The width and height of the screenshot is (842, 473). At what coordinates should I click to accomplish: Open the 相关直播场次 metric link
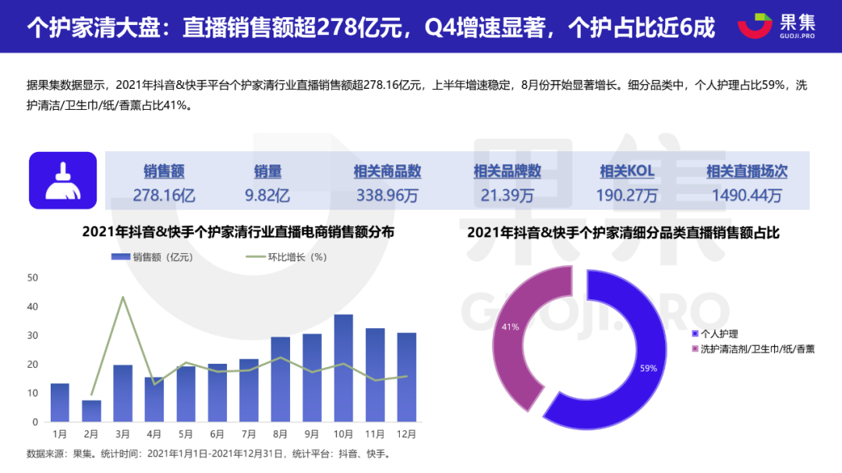point(746,171)
